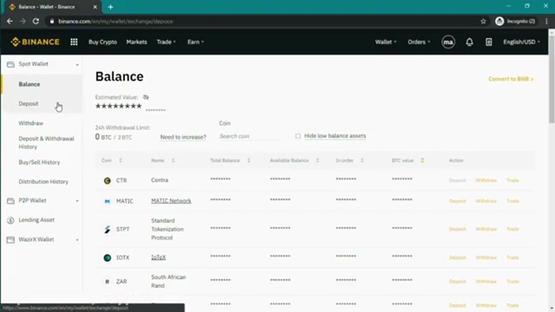Viewport: 555px width, 312px height.
Task: Open the Trade dropdown menu
Action: tap(166, 42)
